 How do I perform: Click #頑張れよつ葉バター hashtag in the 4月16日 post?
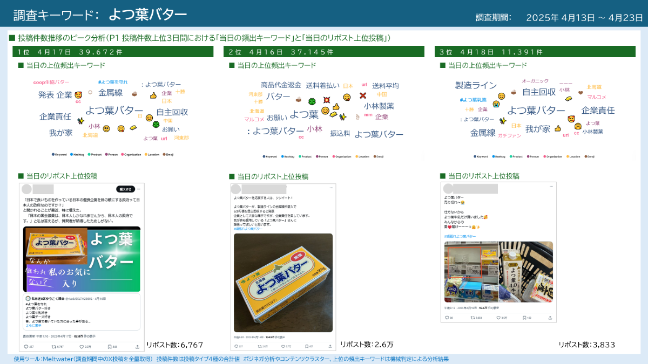coord(248,229)
